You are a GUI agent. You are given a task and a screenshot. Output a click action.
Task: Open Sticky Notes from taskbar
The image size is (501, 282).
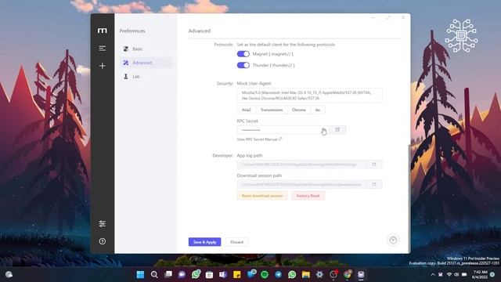[237, 275]
